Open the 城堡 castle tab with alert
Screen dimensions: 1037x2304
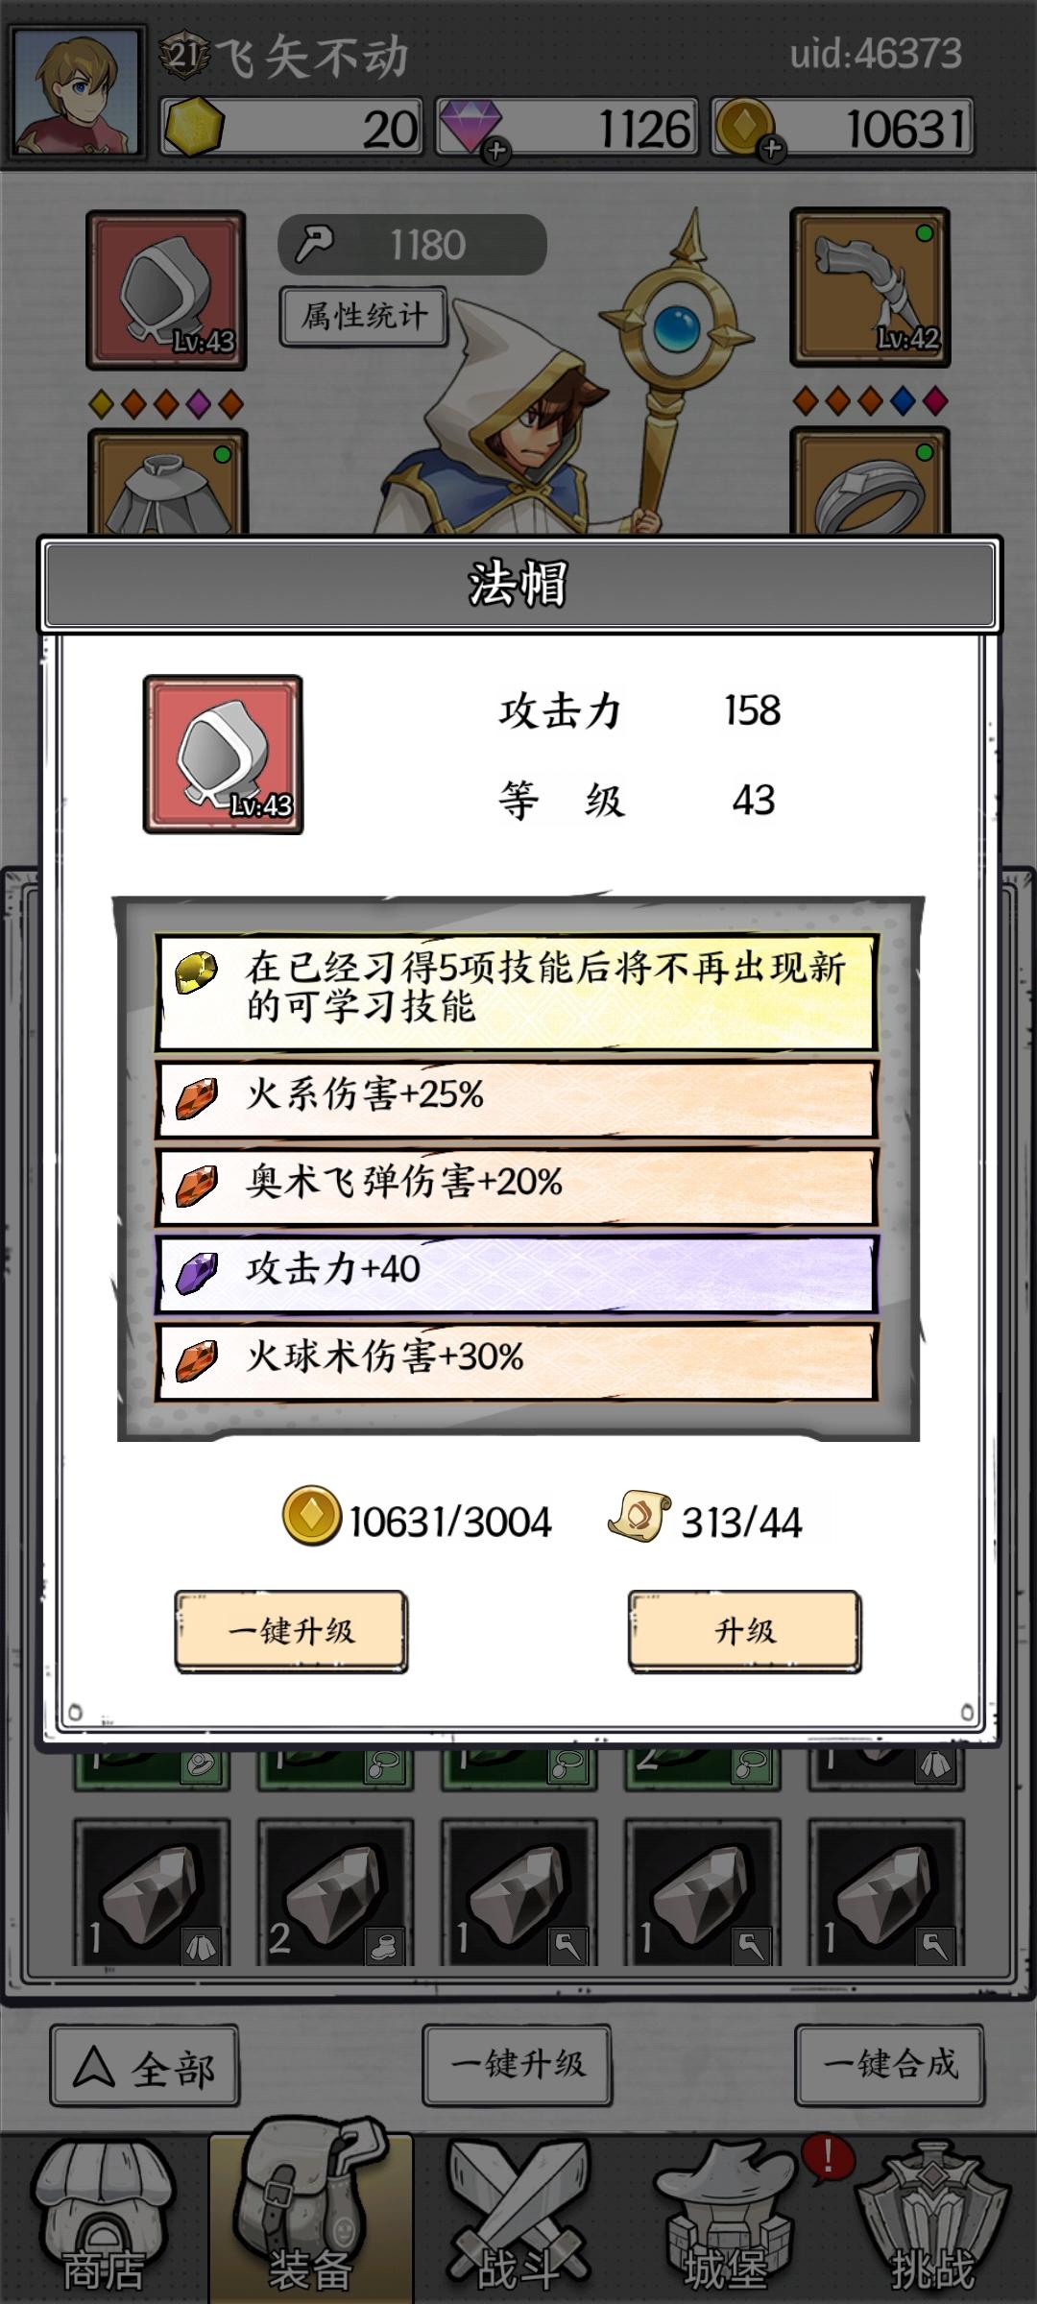click(x=726, y=2219)
